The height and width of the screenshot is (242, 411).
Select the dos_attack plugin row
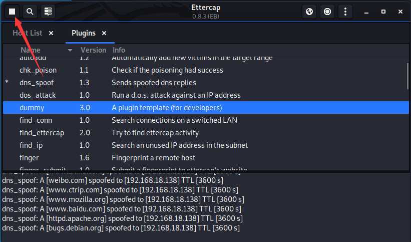206,95
